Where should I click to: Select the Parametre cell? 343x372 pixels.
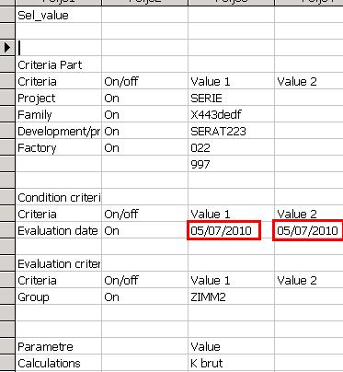tap(59, 346)
